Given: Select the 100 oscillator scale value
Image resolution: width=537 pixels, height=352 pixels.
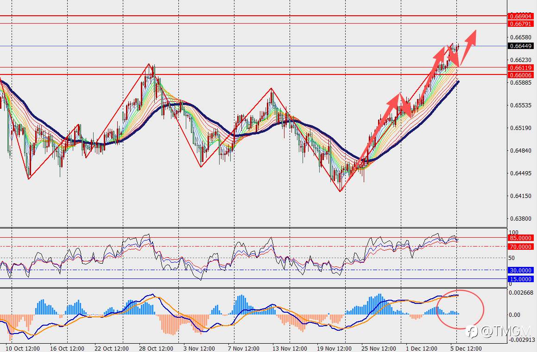Looking at the screenshot, I should [x=514, y=232].
